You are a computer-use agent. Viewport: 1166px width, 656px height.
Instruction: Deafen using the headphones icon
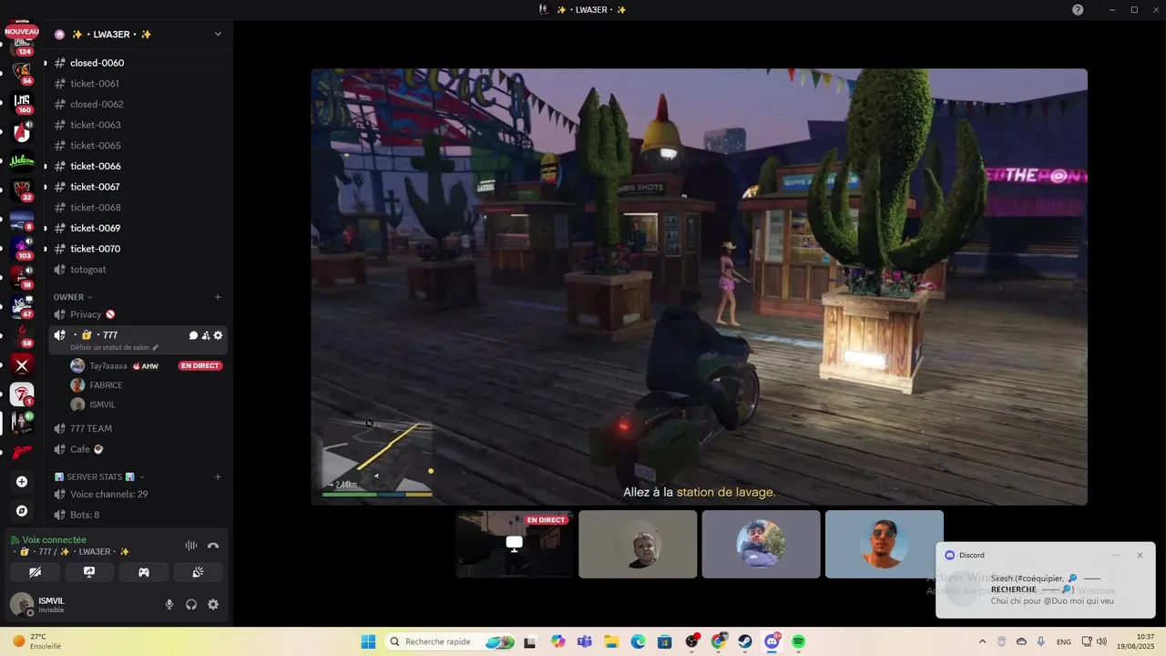[x=191, y=604]
